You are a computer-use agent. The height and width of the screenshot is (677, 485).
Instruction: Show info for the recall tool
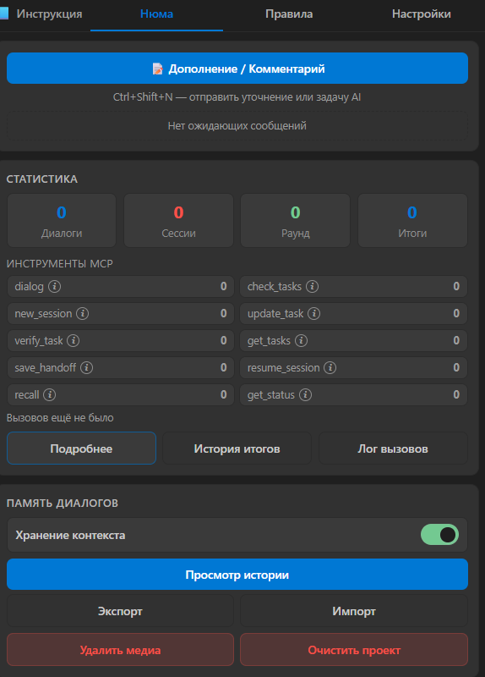pyautogui.click(x=50, y=394)
